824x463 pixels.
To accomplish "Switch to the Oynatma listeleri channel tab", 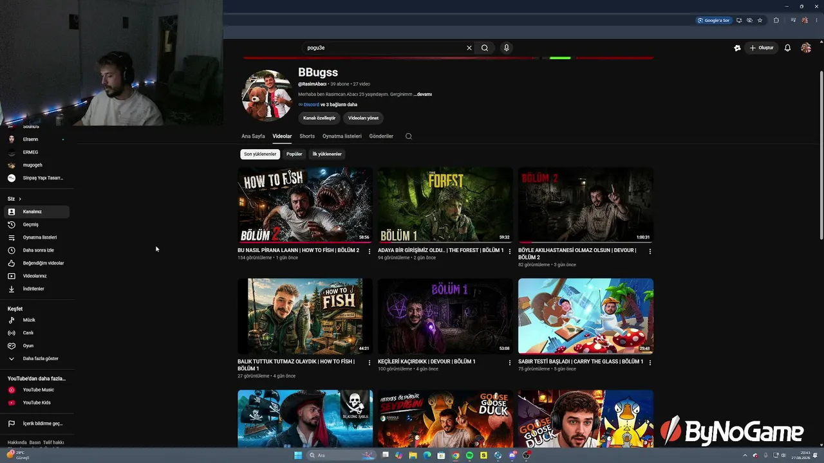I will coord(342,136).
